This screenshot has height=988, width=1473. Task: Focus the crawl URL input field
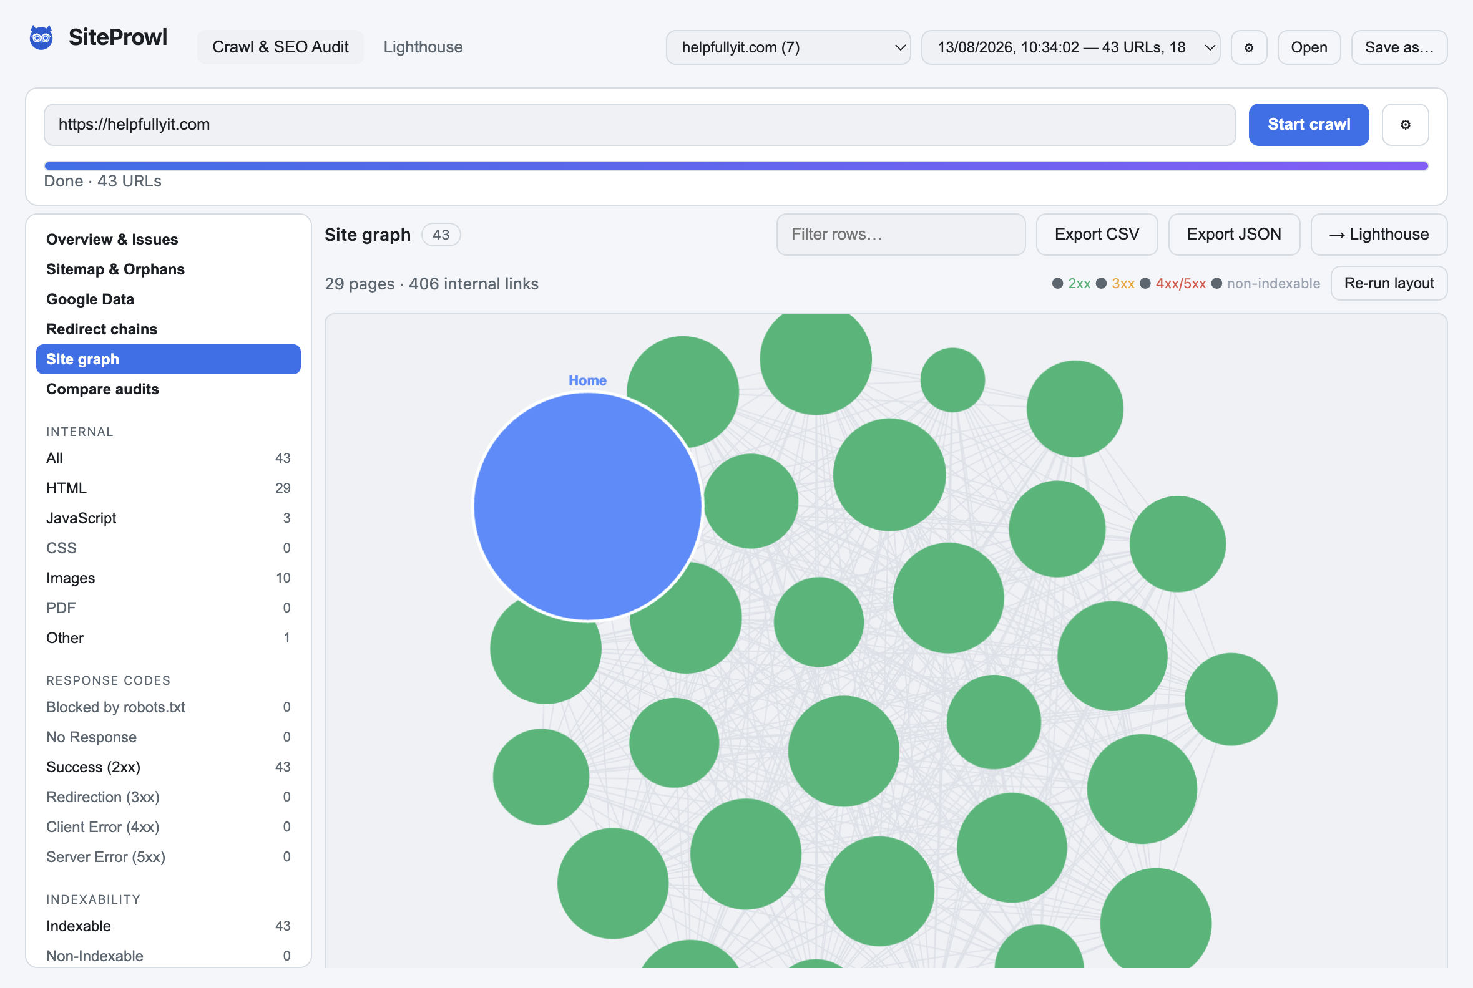click(639, 125)
